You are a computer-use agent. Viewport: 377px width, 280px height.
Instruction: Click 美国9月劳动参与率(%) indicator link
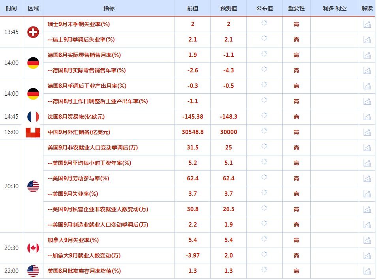click(78, 178)
